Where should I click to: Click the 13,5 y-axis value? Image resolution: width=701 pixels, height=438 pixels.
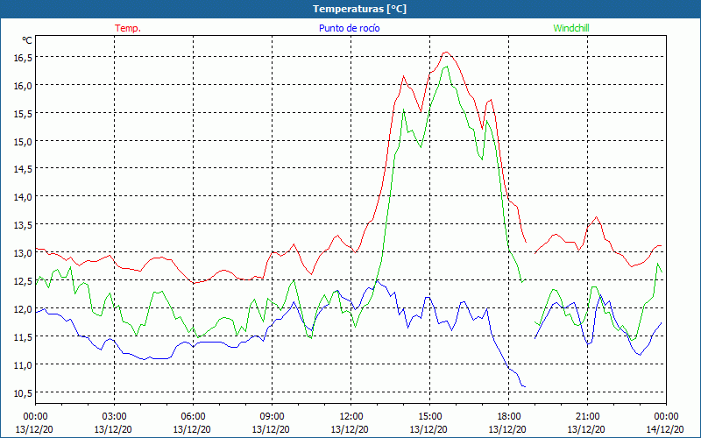[23, 225]
